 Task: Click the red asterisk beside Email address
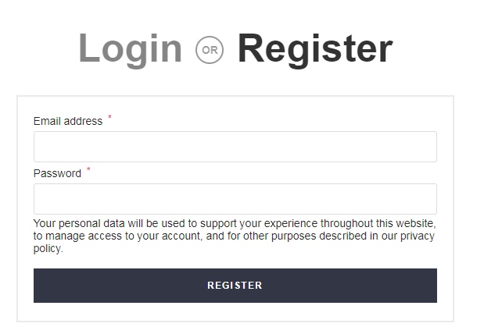click(x=109, y=117)
